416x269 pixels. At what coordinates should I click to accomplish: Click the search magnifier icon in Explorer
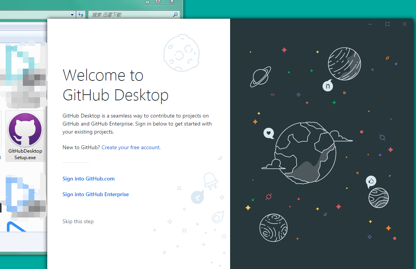[175, 14]
